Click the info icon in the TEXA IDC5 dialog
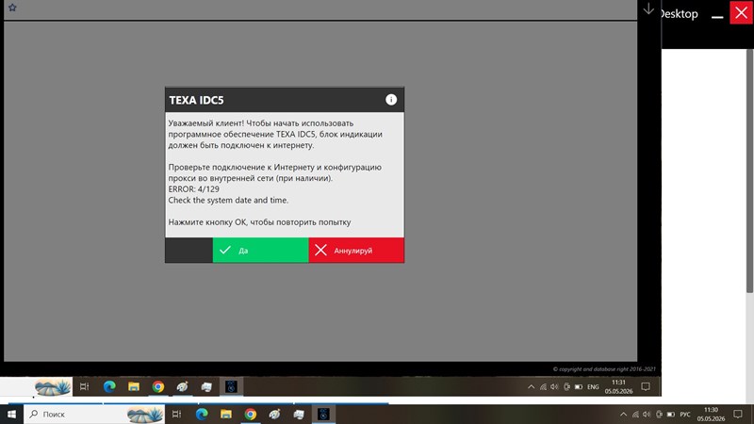Image resolution: width=754 pixels, height=424 pixels. tap(391, 100)
